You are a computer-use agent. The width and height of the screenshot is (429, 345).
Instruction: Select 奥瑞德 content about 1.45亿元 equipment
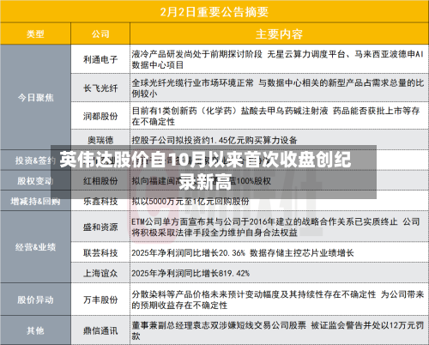click(214, 140)
